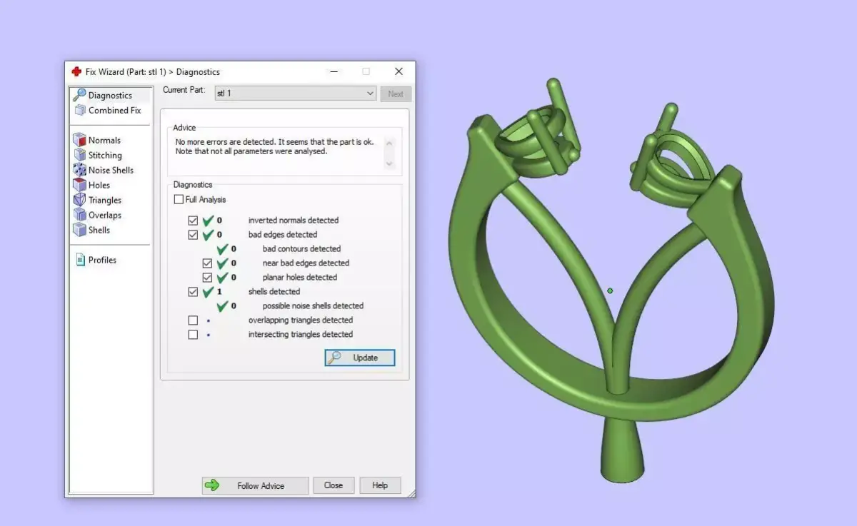
Task: Open the Profiles page
Action: click(x=102, y=260)
